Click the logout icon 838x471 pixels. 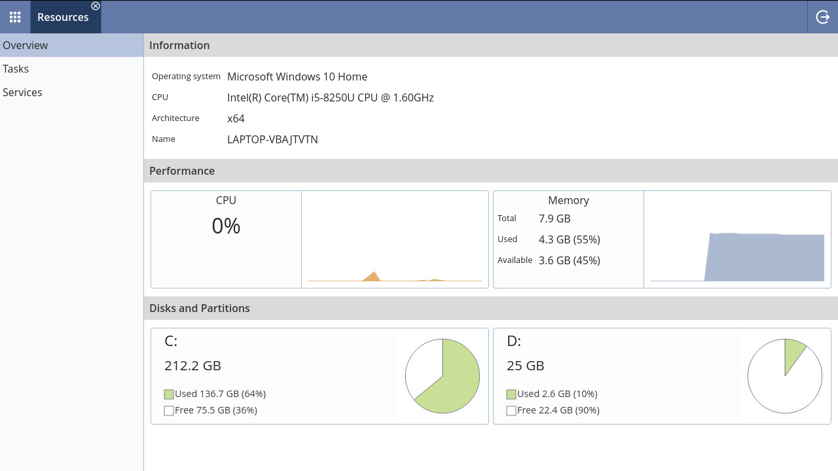click(823, 17)
